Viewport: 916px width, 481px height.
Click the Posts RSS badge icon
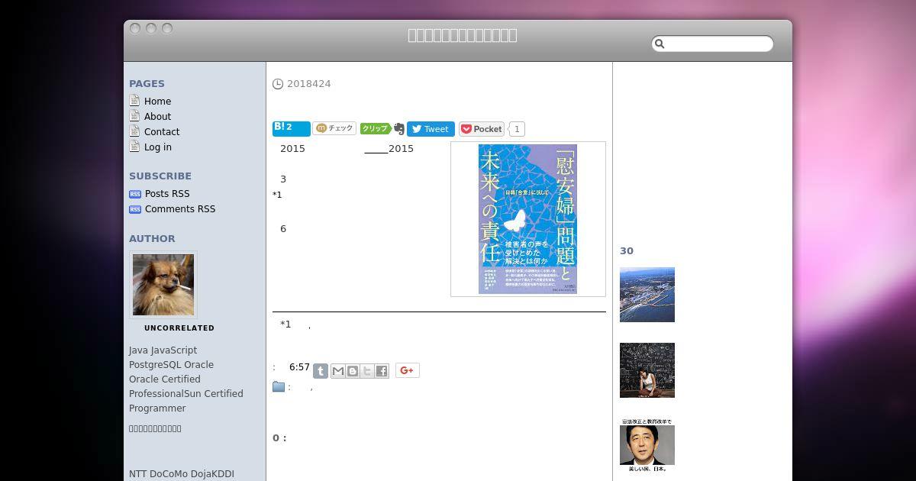pyautogui.click(x=135, y=194)
